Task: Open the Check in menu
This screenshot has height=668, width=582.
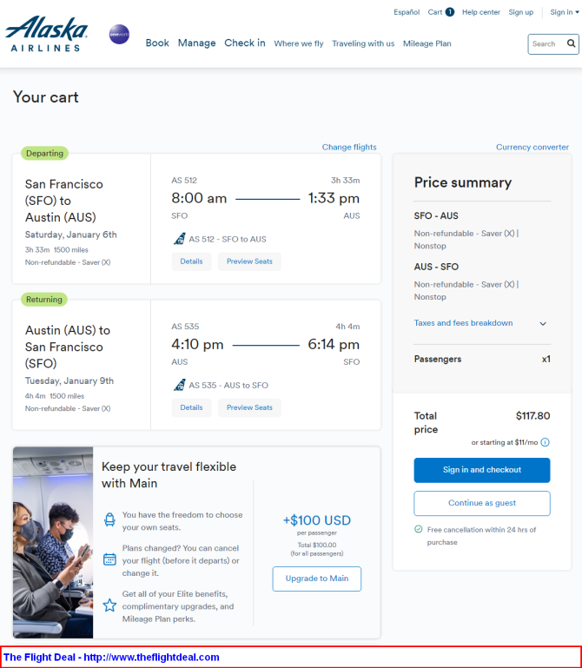Action: (245, 43)
